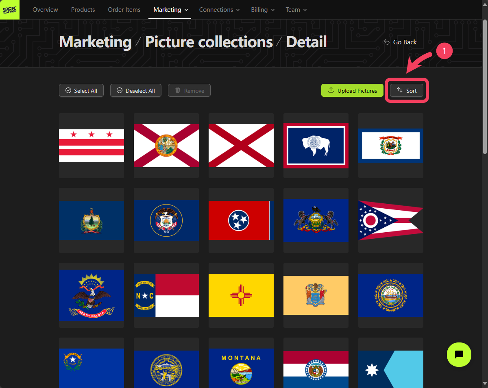Click the Marketing breadcrumb heading
Screen dimensions: 488x388
coord(95,42)
